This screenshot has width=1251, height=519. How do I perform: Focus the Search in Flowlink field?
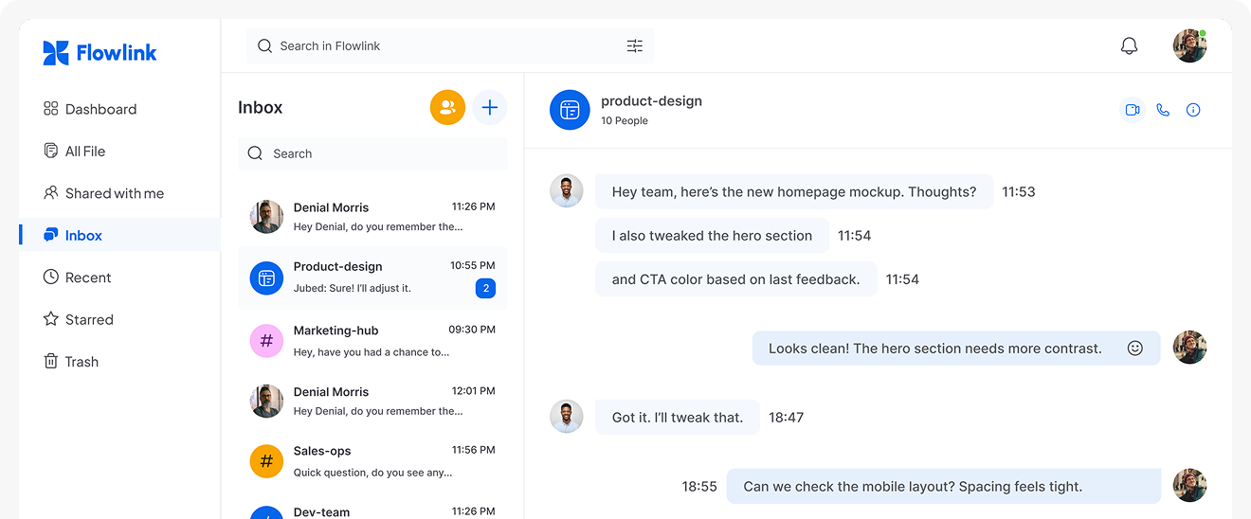tap(450, 45)
